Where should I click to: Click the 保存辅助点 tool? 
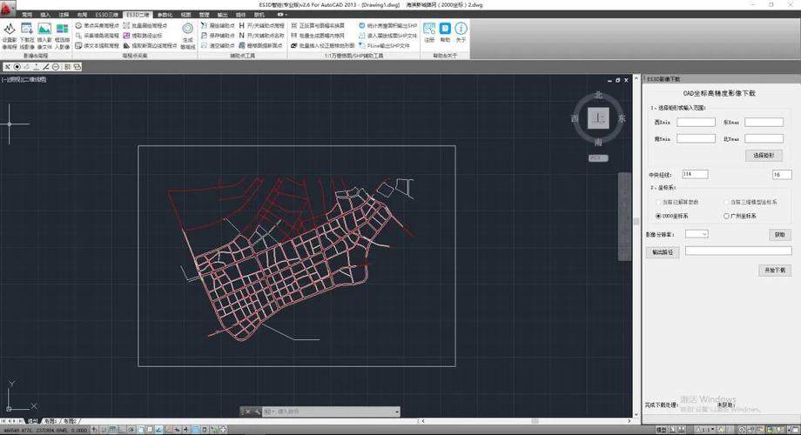[x=218, y=36]
